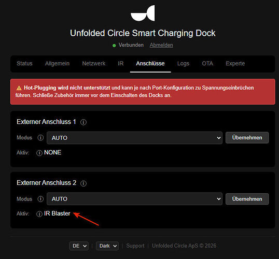Open info icon beside Externer Anschluss 2

[83, 183]
